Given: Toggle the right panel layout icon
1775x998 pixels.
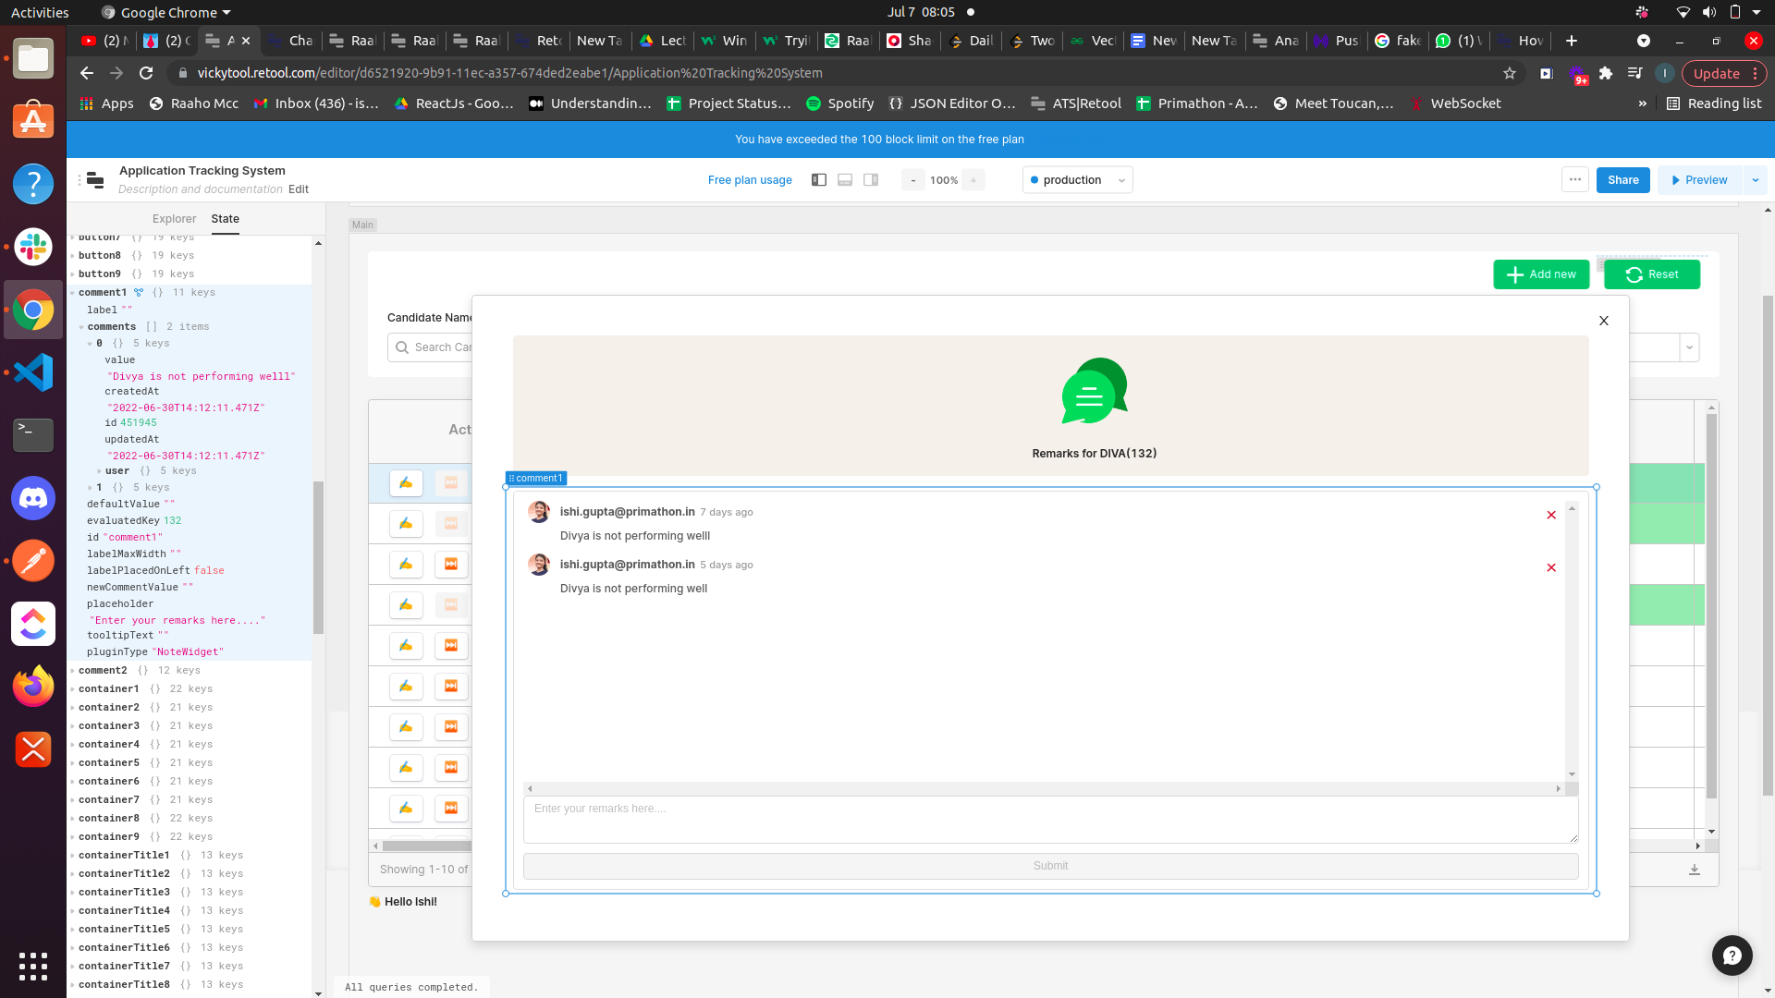Looking at the screenshot, I should pyautogui.click(x=871, y=180).
